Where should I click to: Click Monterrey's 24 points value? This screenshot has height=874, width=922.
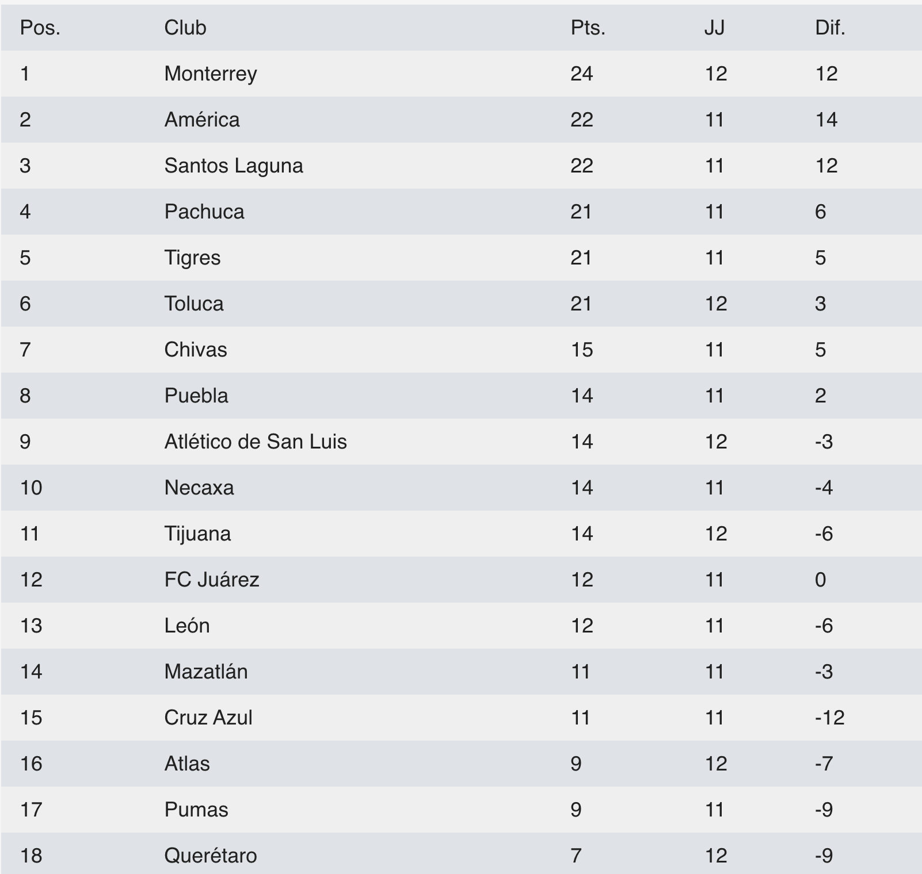pyautogui.click(x=582, y=74)
